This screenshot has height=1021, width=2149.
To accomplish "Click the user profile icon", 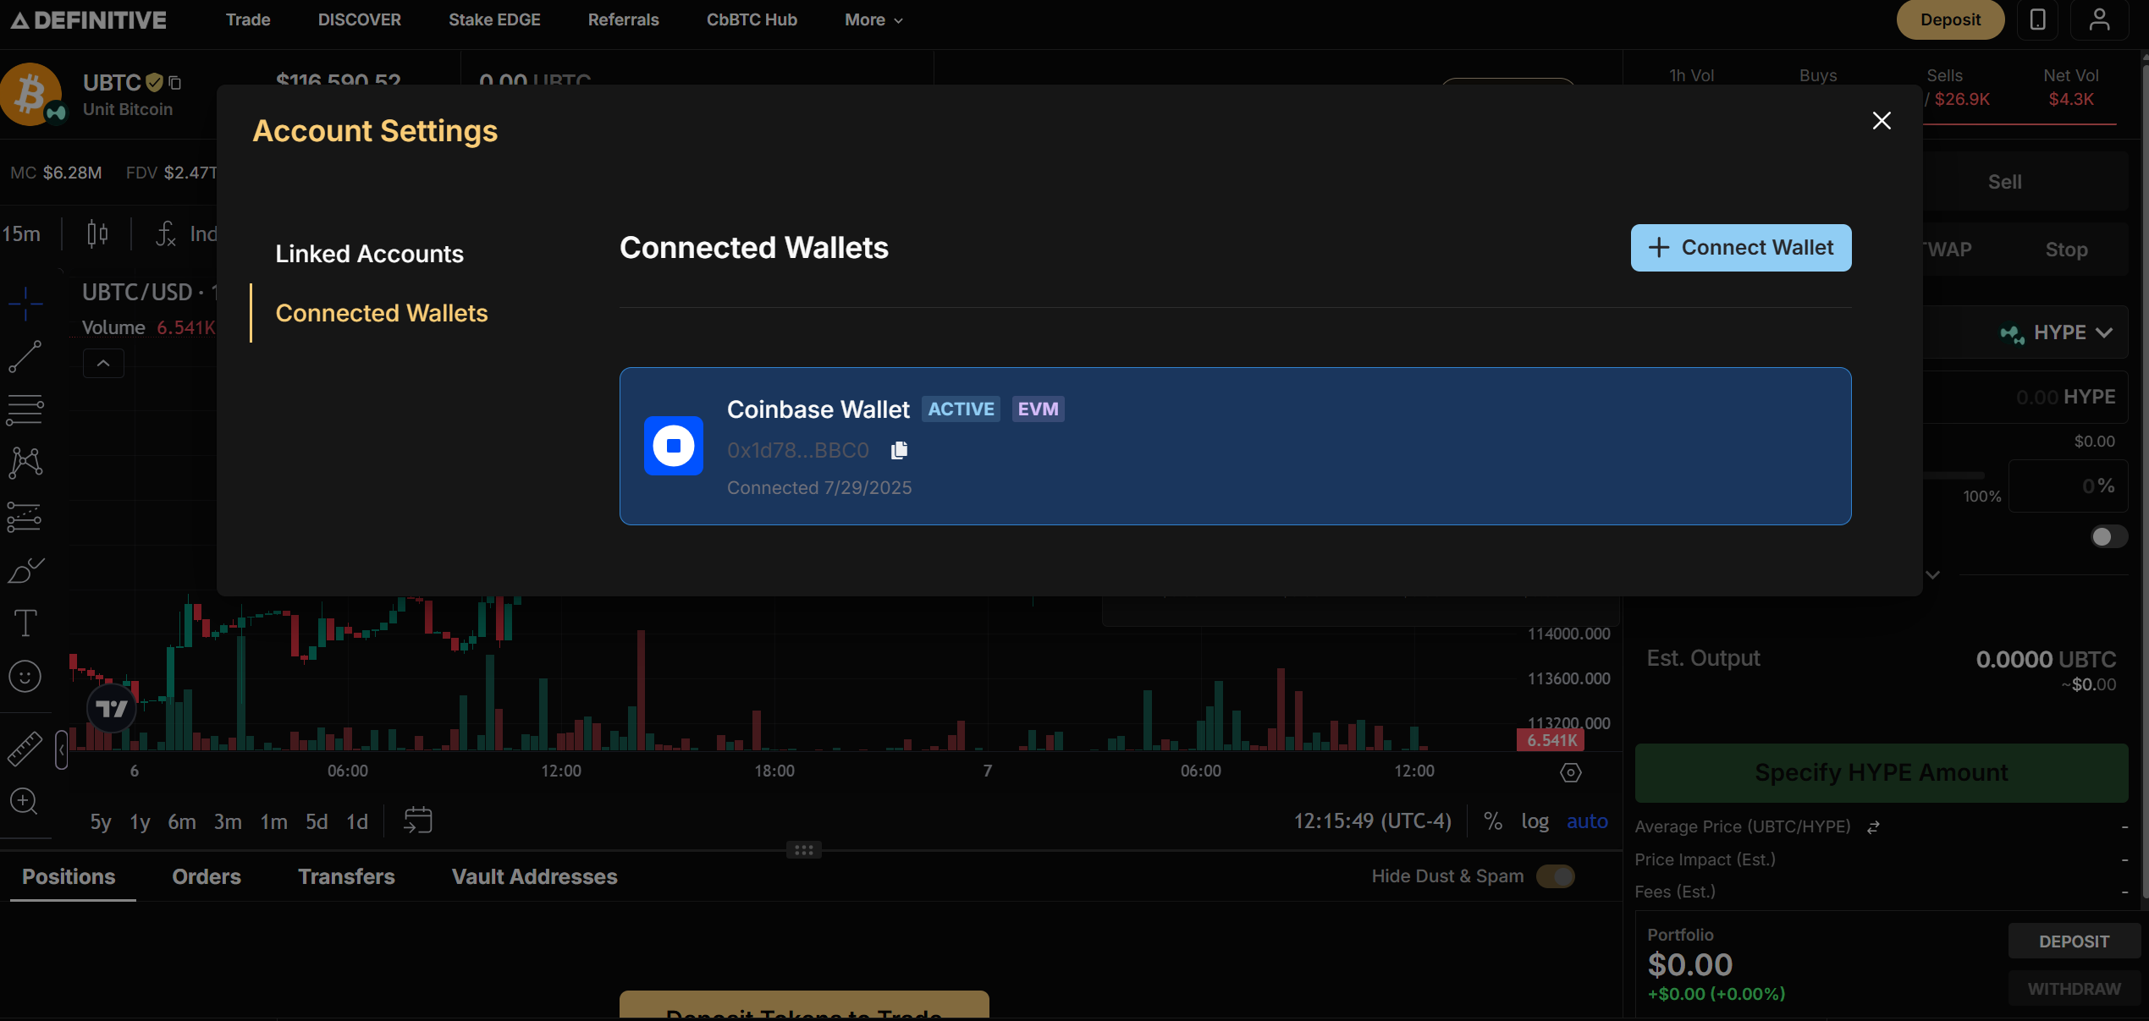I will (2098, 19).
